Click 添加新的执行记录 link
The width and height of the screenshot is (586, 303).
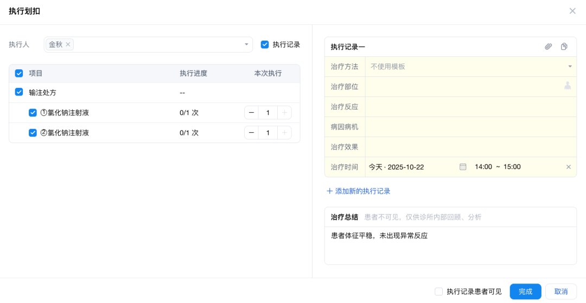click(x=358, y=191)
